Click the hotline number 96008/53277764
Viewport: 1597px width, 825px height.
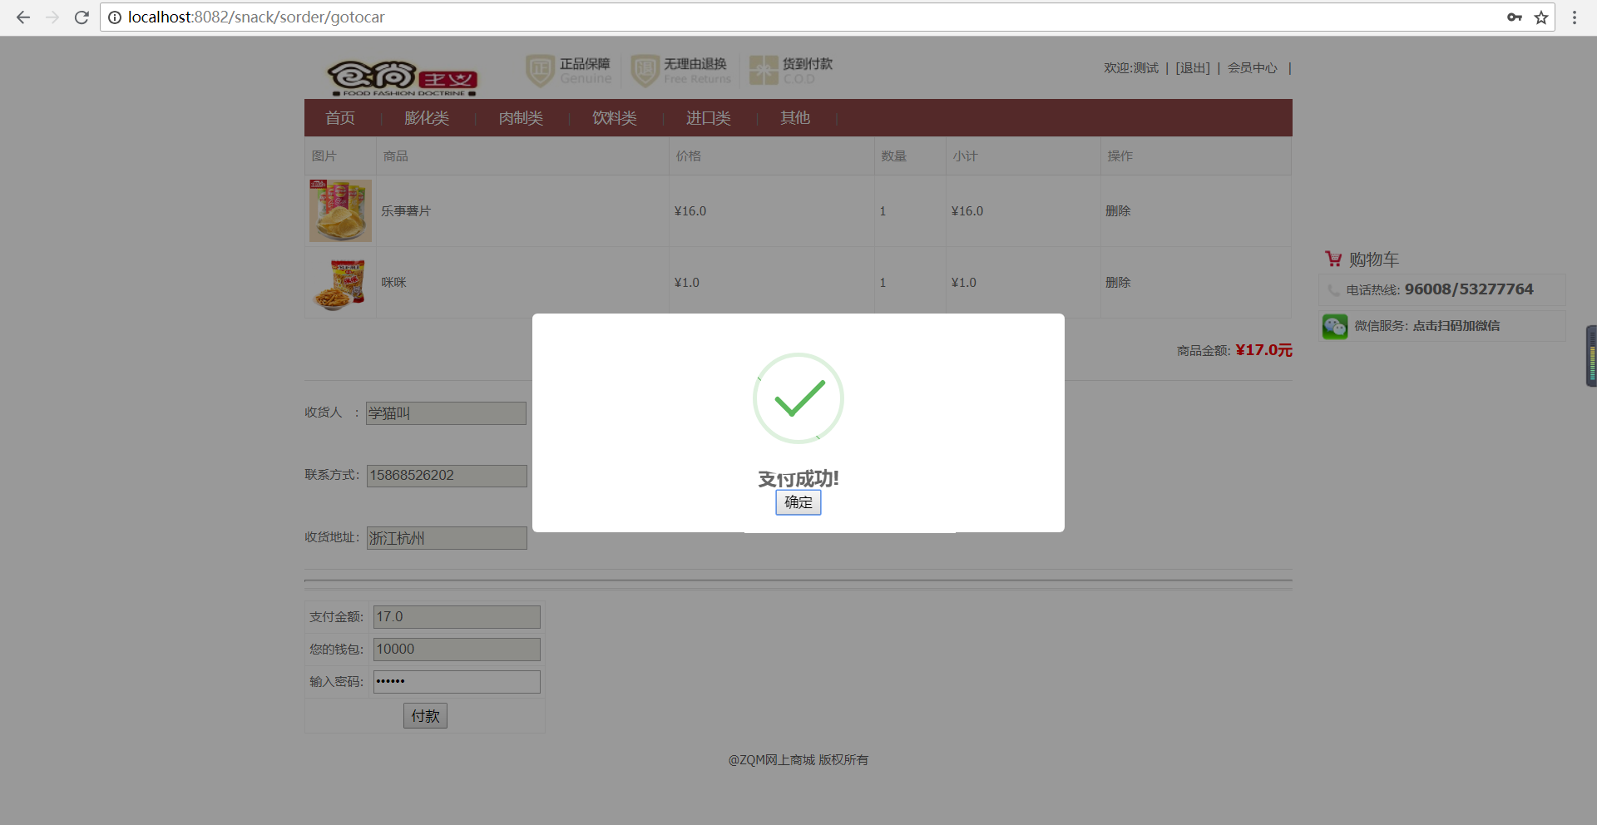click(1469, 289)
